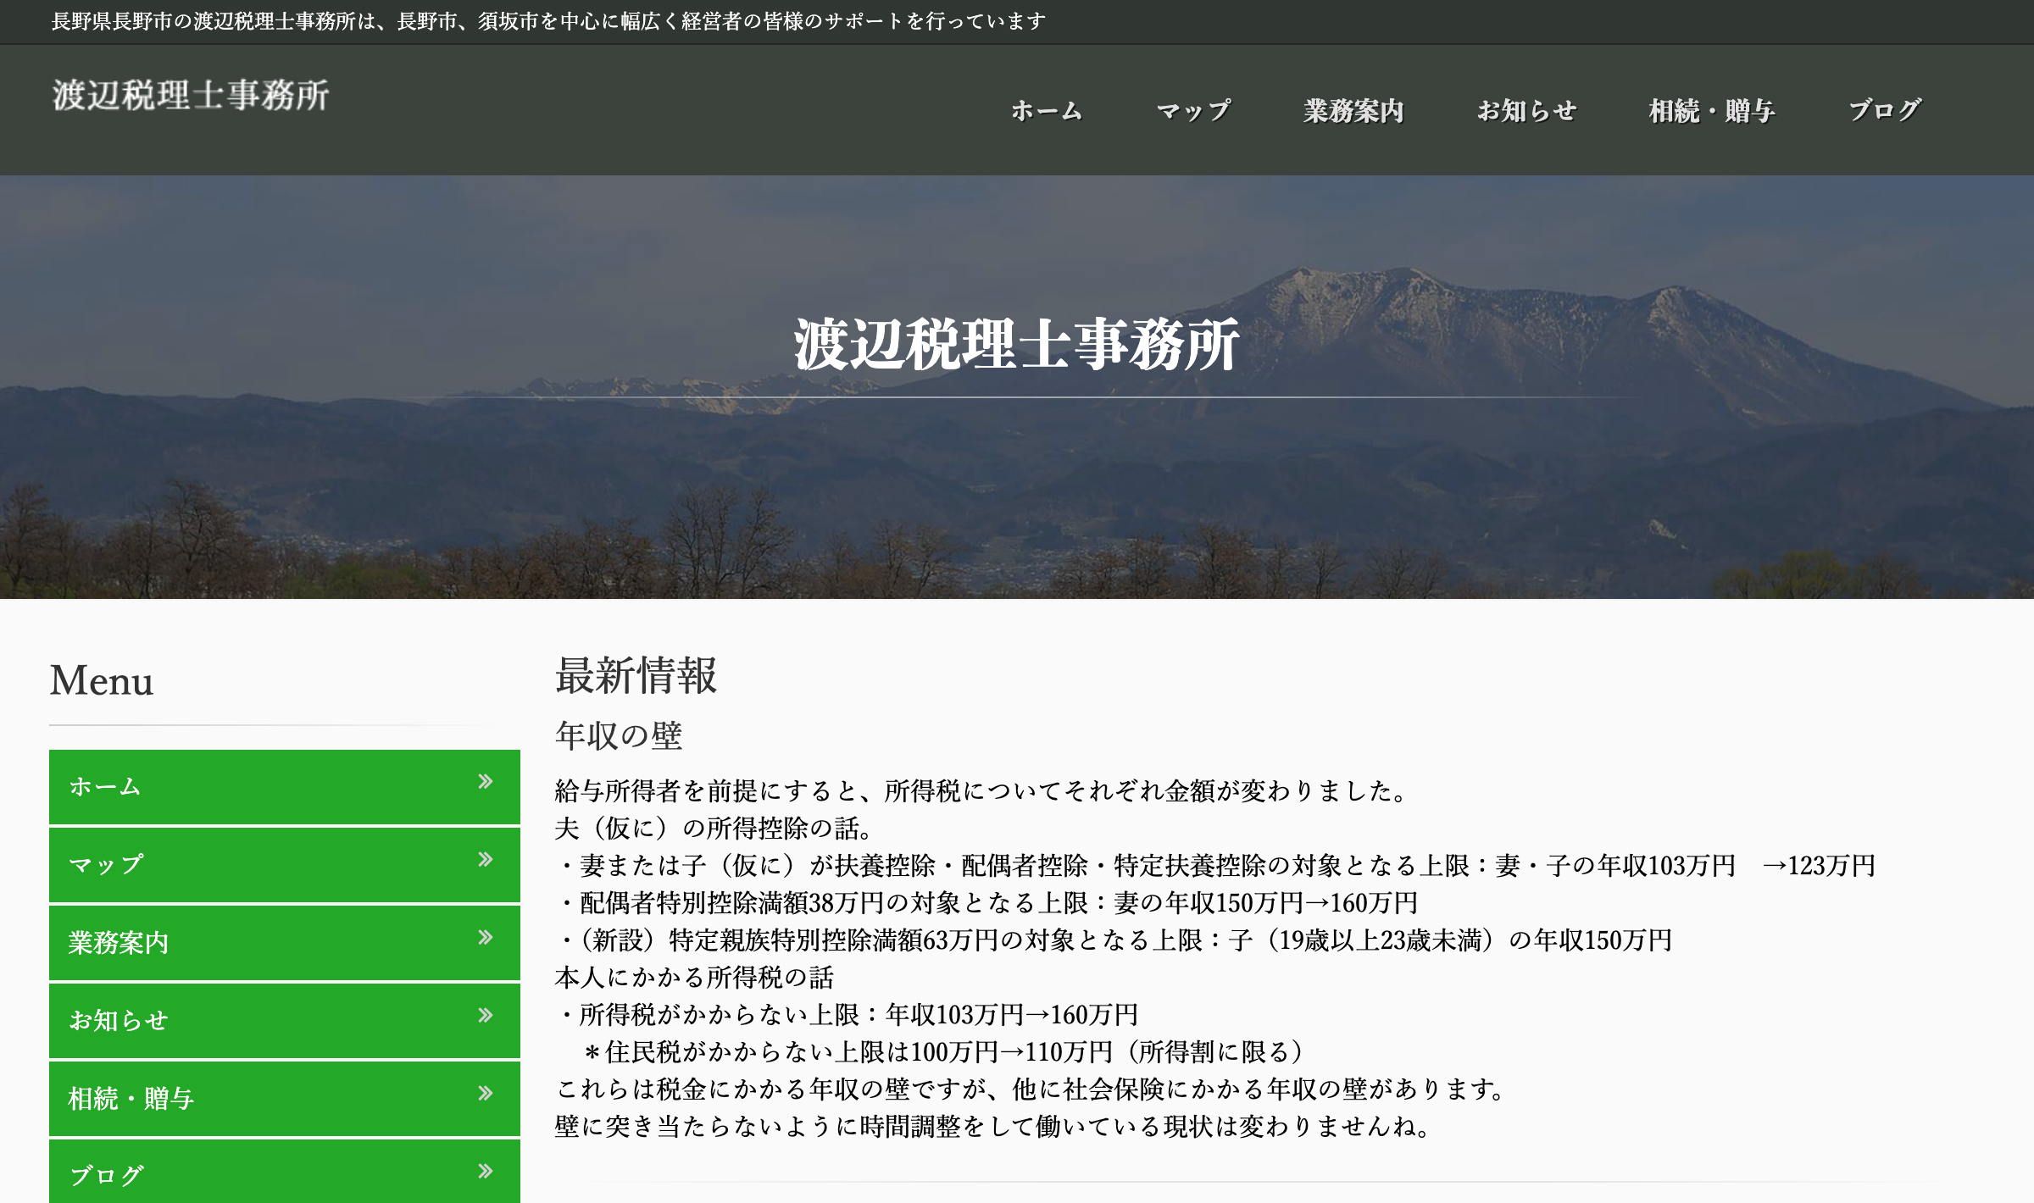Open 相続・贈与 from the top navigation
The image size is (2034, 1203).
coord(1712,111)
